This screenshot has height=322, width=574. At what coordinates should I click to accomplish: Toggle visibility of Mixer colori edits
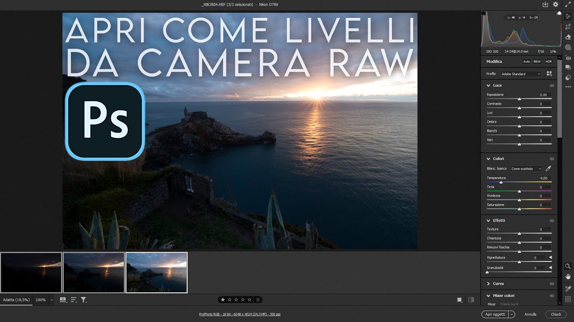(x=552, y=296)
